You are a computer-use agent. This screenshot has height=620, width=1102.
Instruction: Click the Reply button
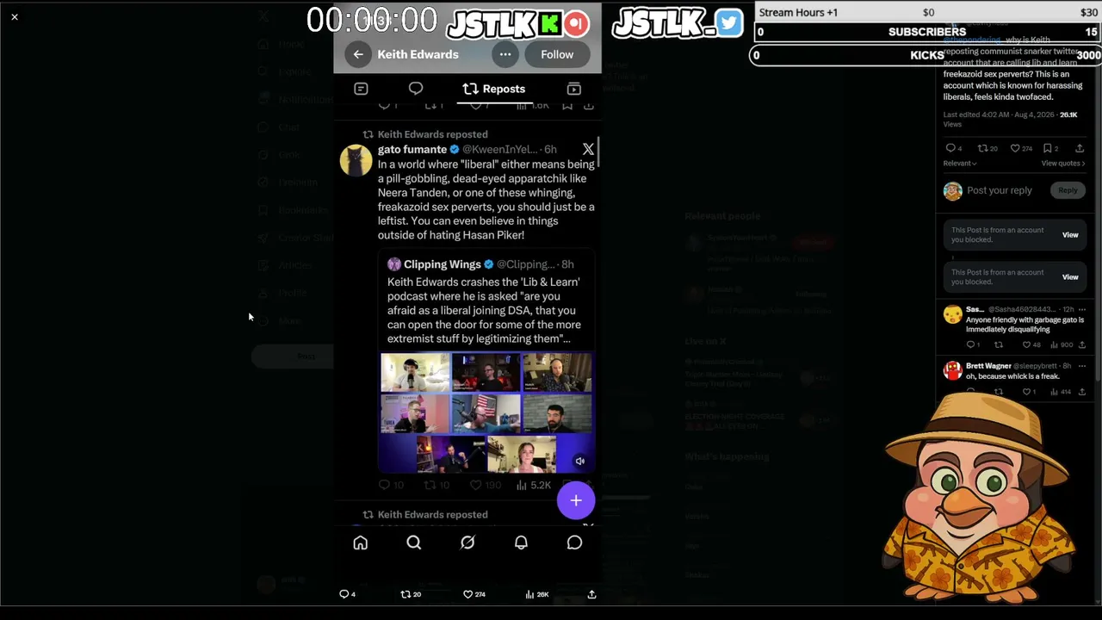(1068, 190)
